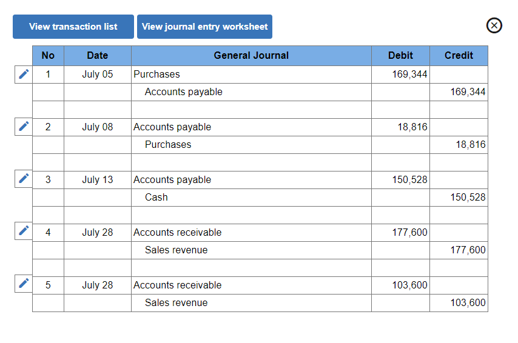
Task: Edit journal entry 2 with pencil icon
Action: pos(24,127)
